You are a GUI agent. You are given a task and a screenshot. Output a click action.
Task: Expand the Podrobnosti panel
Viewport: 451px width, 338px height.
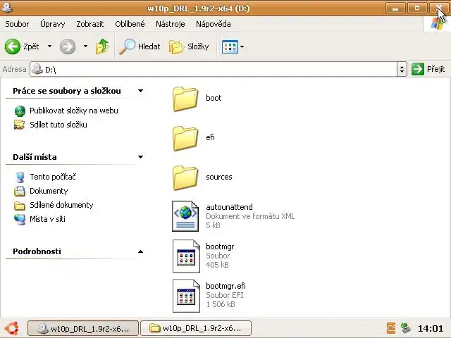[140, 251]
